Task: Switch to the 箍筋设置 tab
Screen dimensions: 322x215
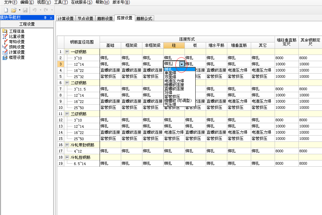Action: tap(105, 19)
